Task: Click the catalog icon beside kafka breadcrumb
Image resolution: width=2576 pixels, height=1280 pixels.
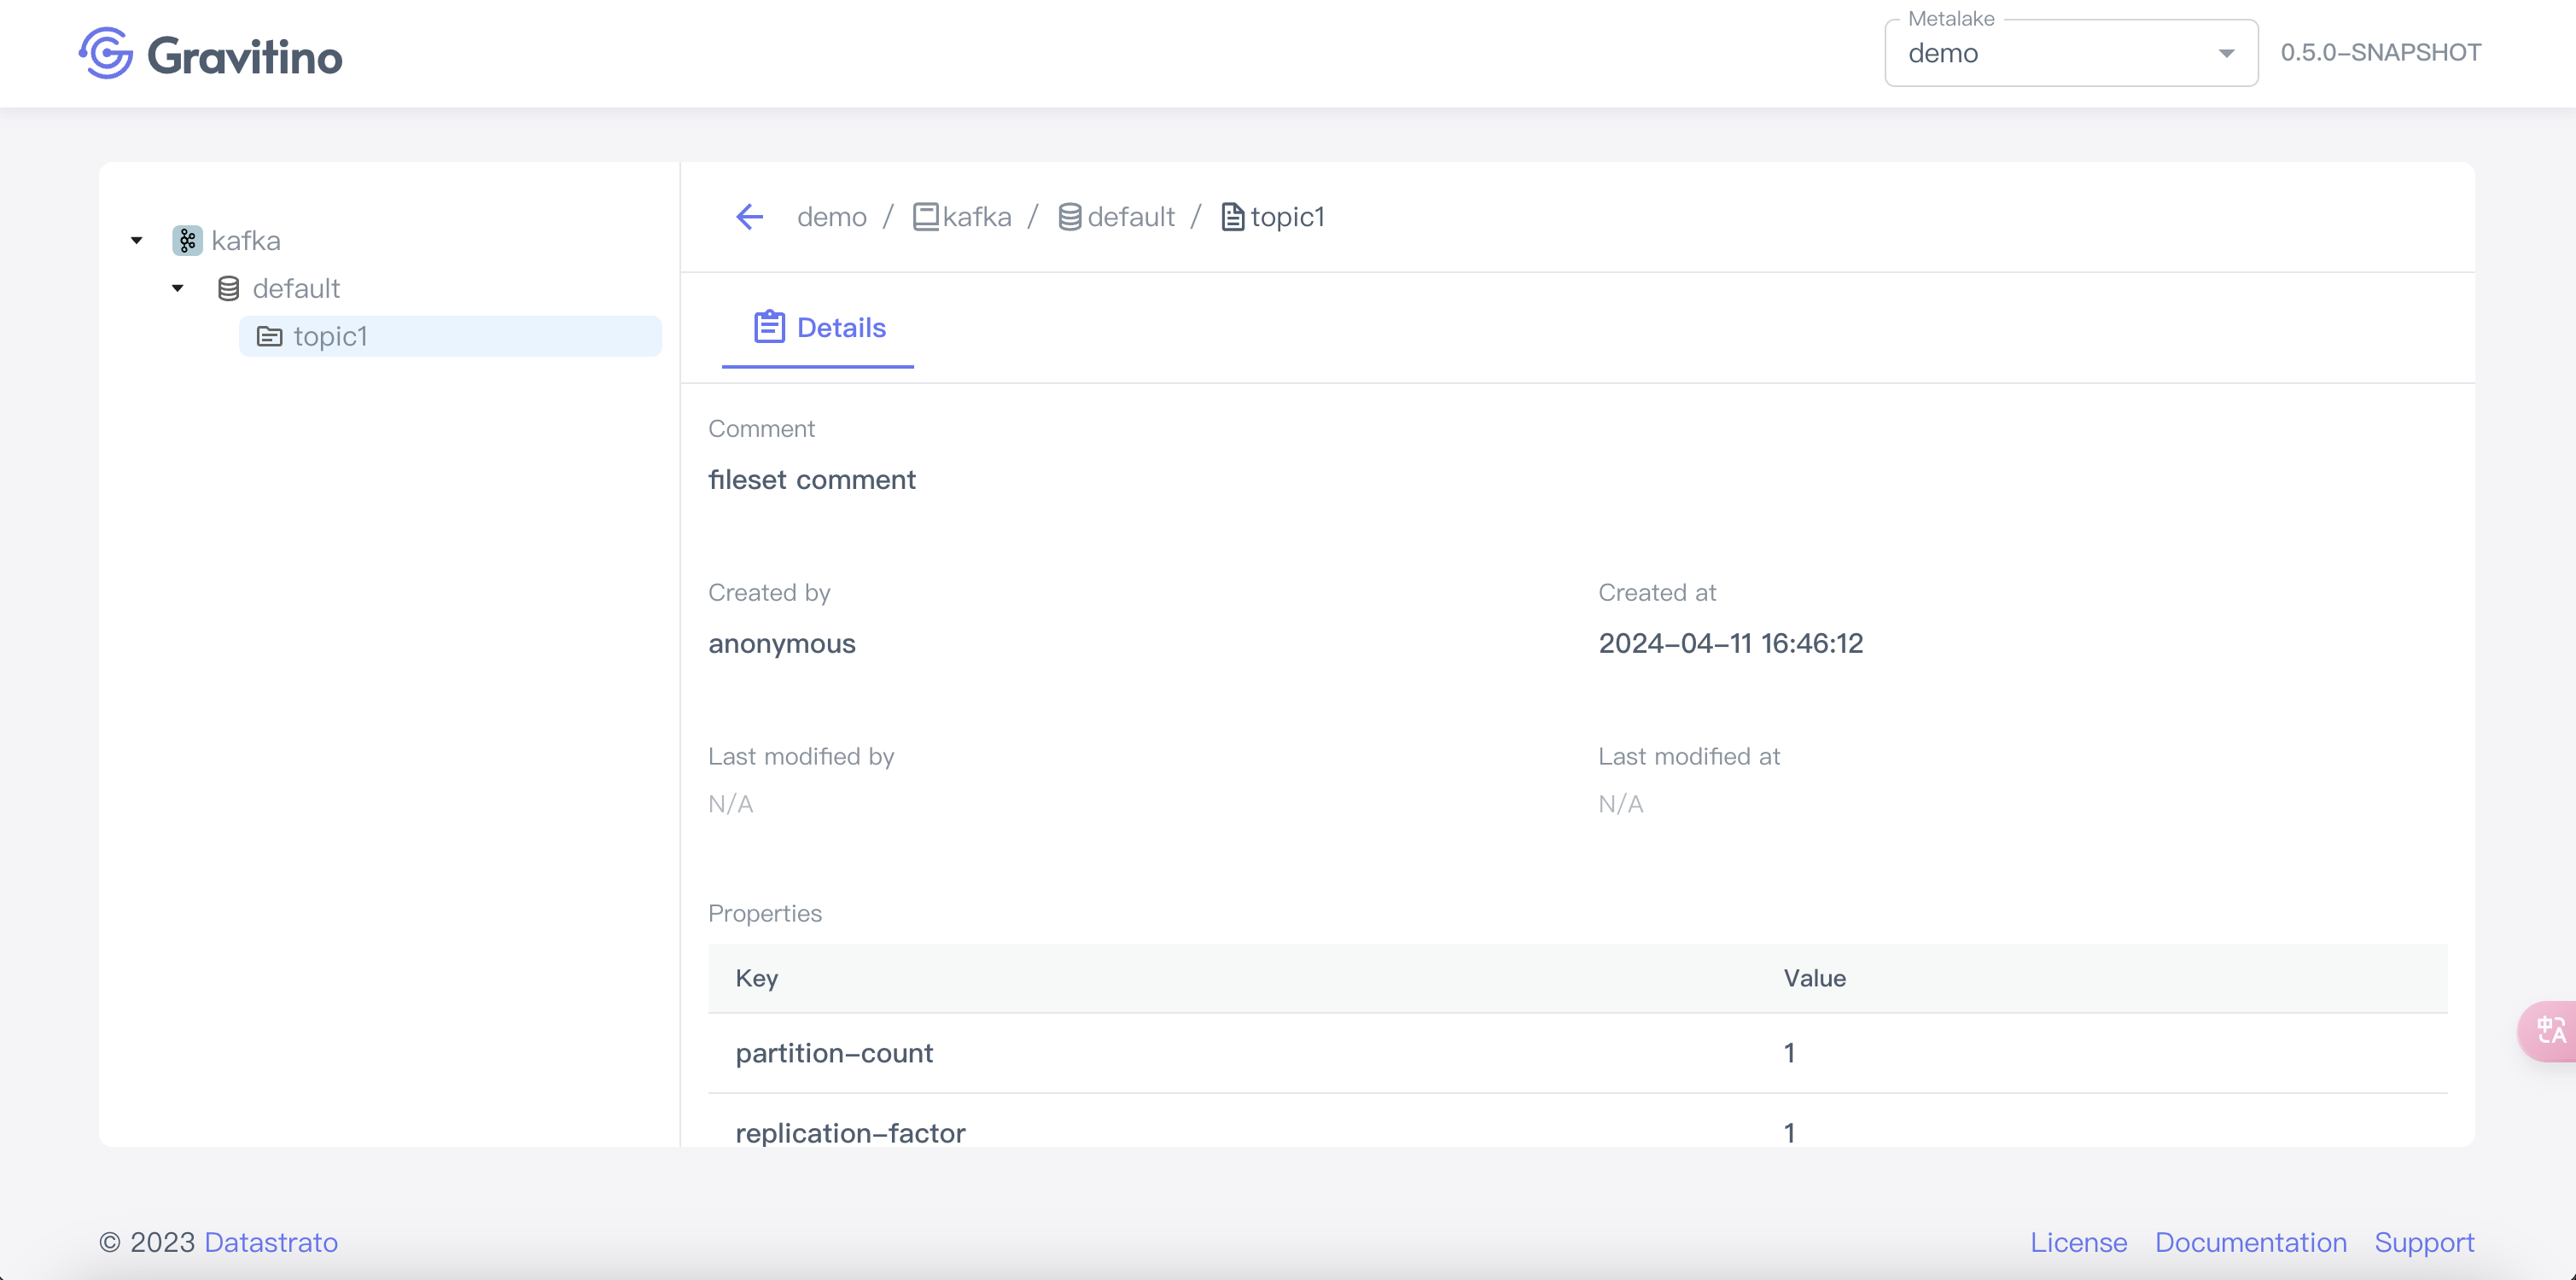Action: point(925,217)
